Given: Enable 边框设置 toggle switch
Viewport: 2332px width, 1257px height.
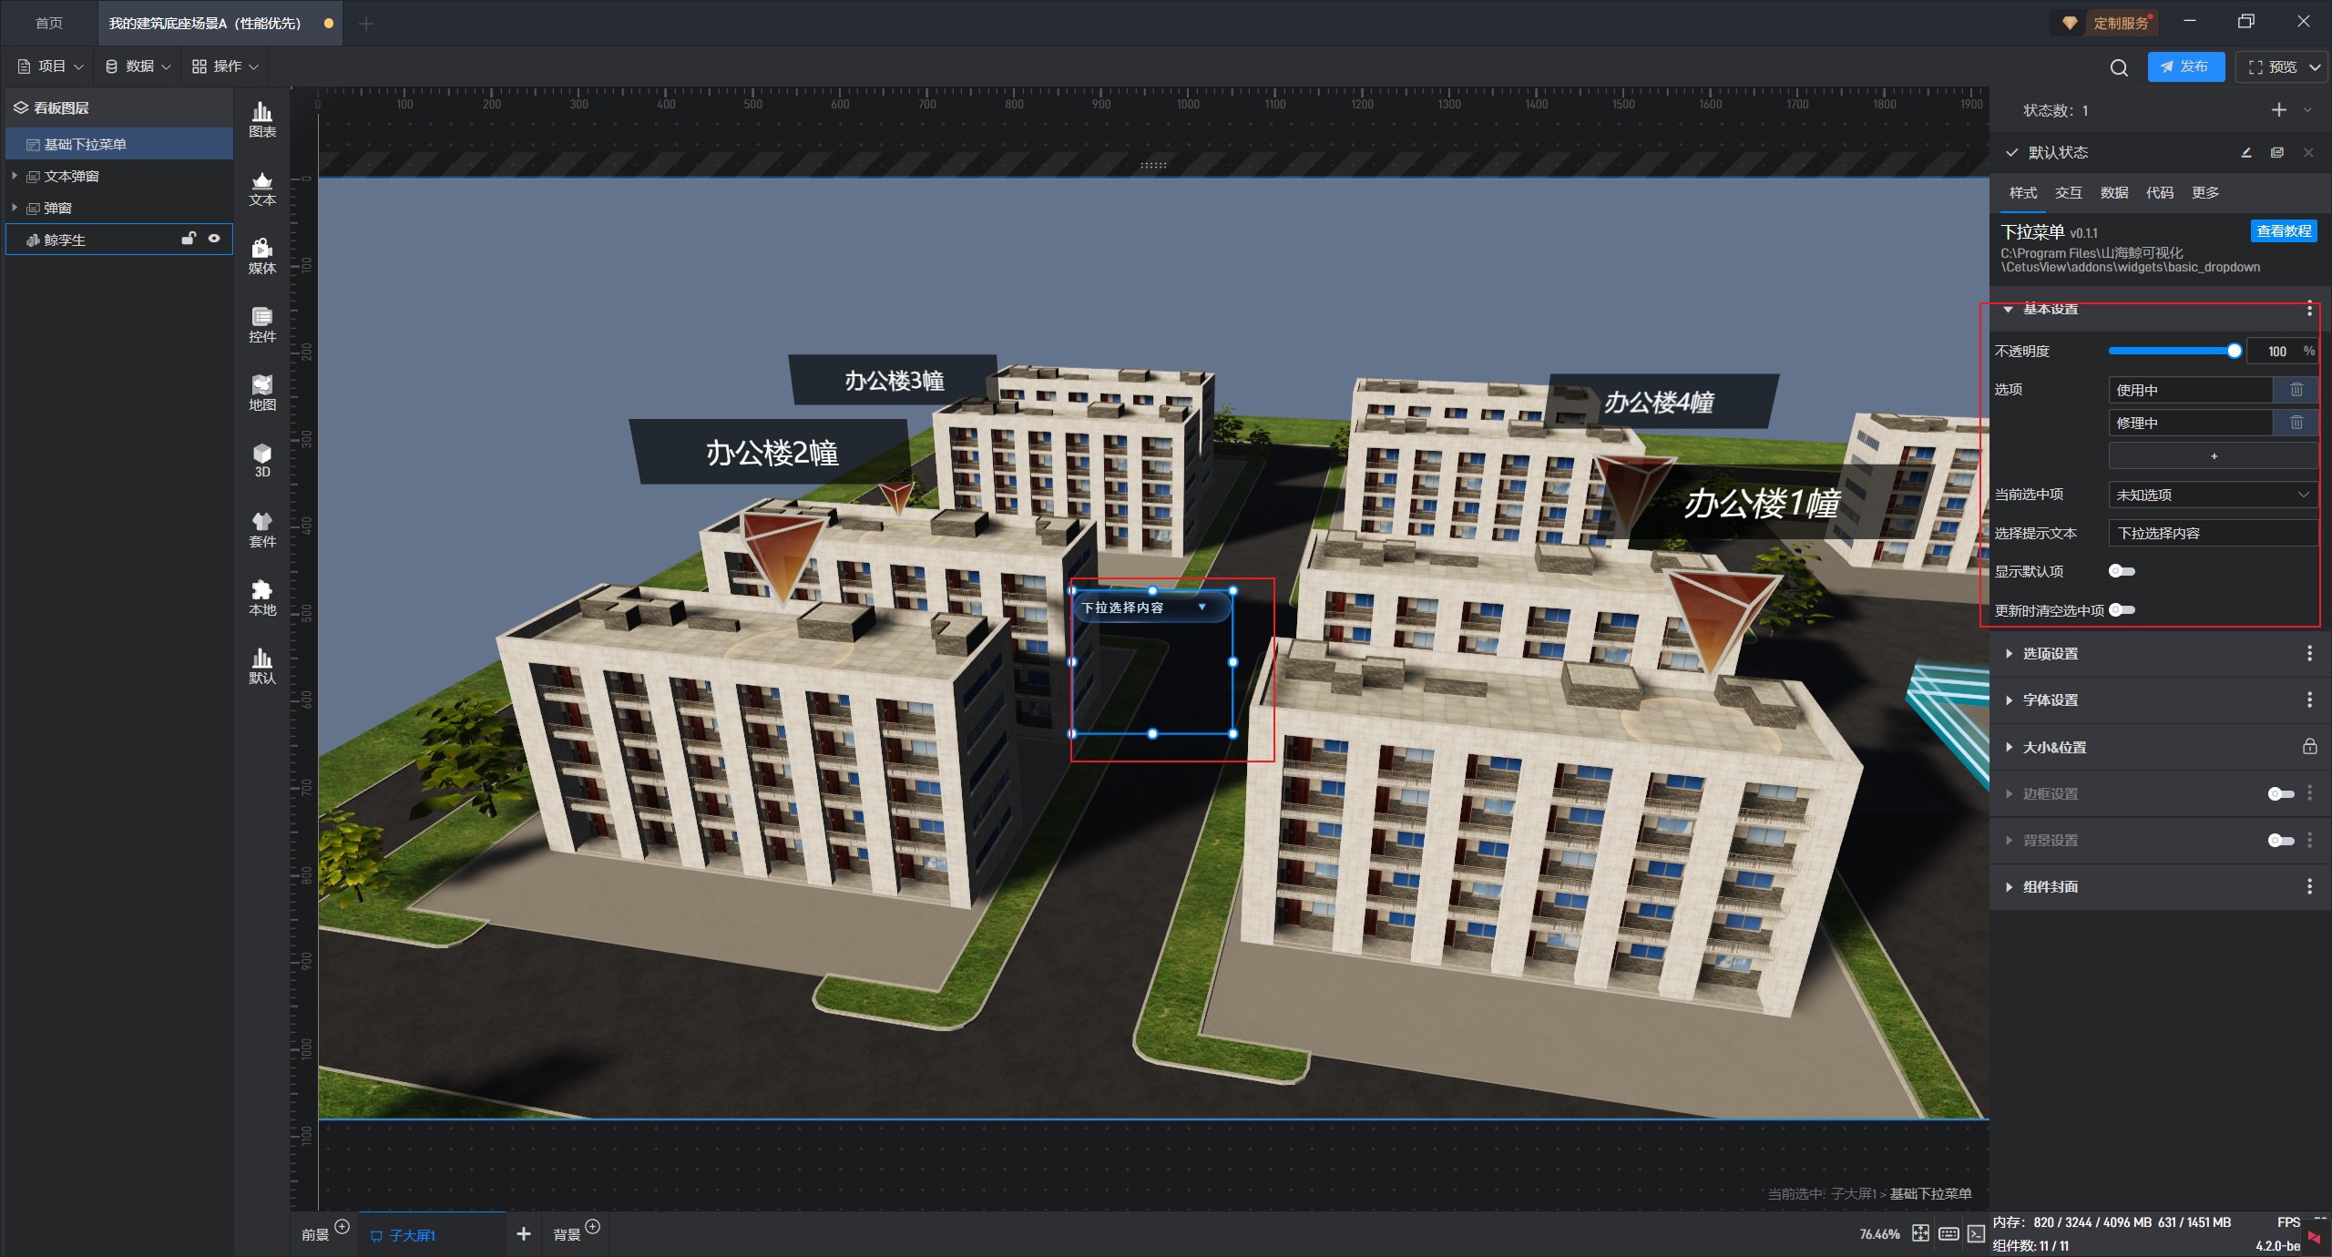Looking at the screenshot, I should point(2280,793).
